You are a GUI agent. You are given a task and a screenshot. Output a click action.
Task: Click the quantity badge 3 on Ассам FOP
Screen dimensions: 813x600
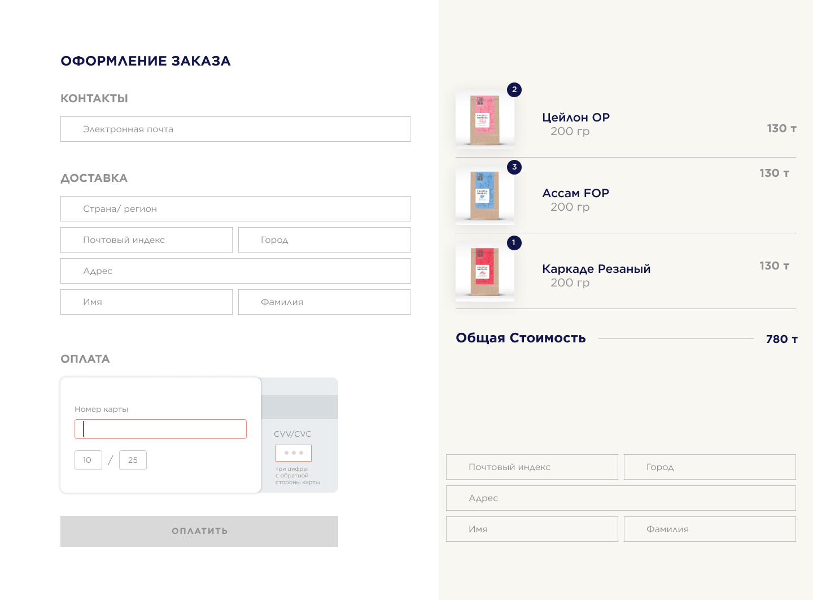pos(514,167)
